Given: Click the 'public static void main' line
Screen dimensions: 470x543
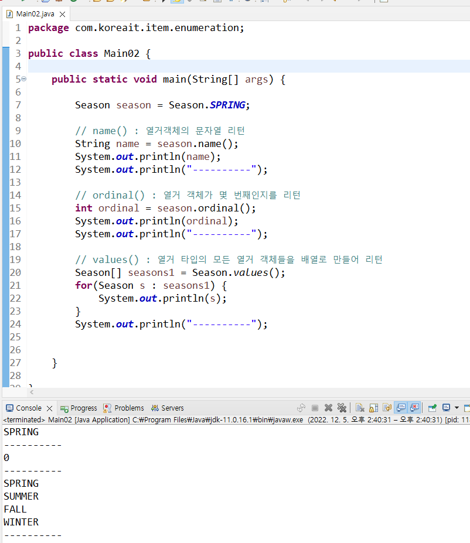Looking at the screenshot, I should (168, 79).
